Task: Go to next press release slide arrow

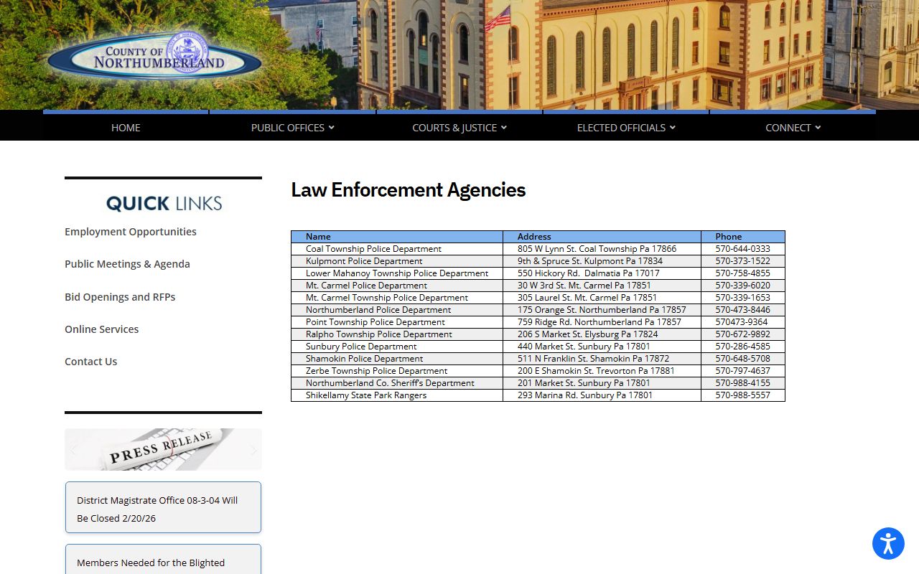Action: [253, 450]
